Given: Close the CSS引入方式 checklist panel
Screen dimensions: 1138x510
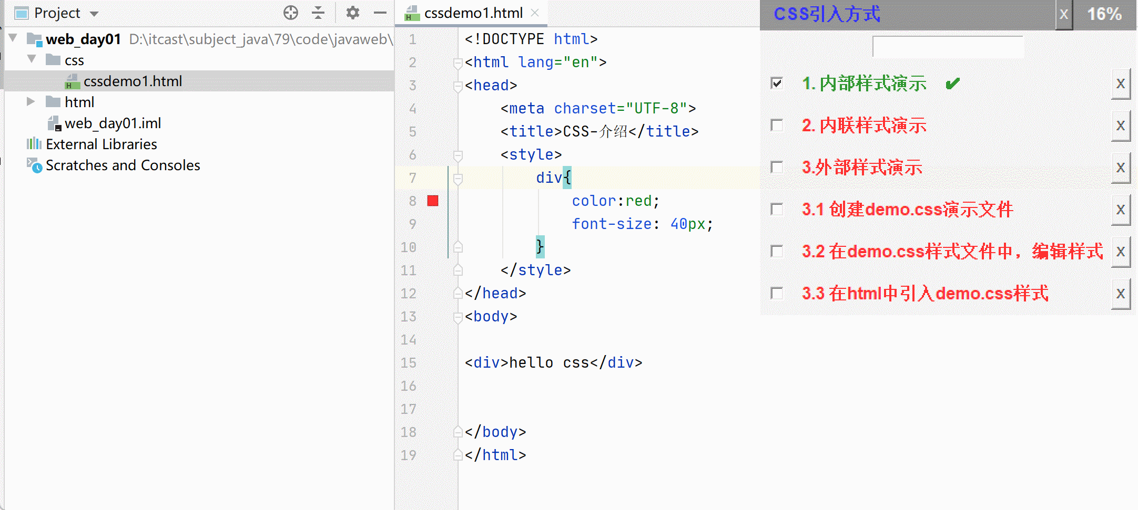Looking at the screenshot, I should pyautogui.click(x=1064, y=14).
